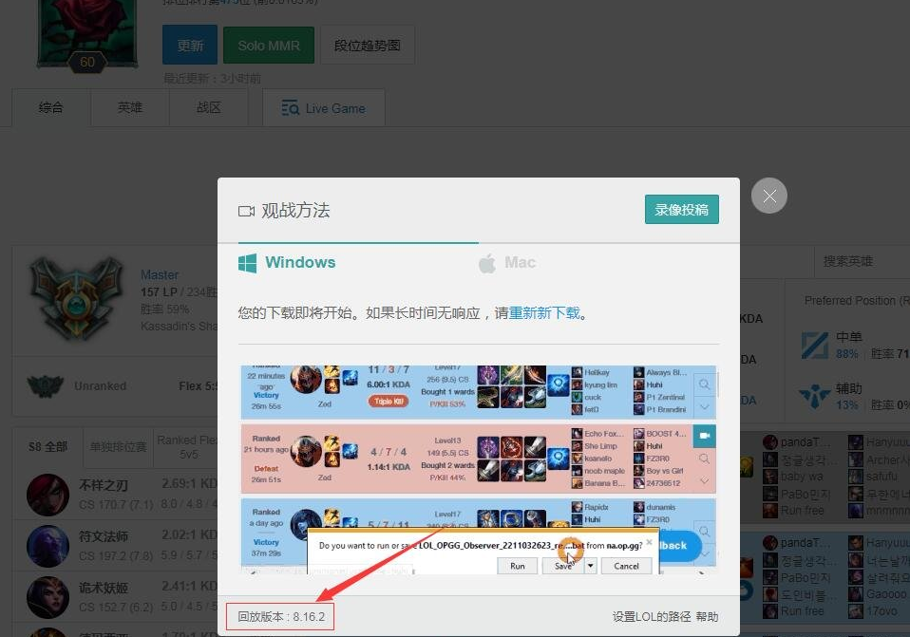Viewport: 910px width, 637px height.
Task: Click the 不祥之刃 champion portrait
Action: pyautogui.click(x=47, y=495)
